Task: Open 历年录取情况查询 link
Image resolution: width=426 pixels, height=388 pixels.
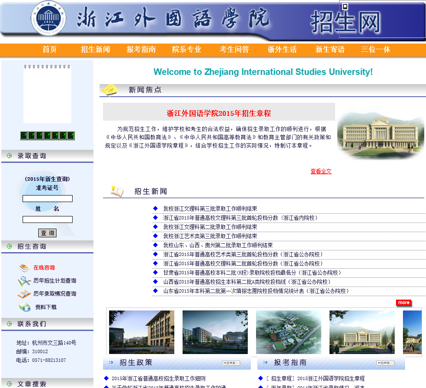Action: (55, 294)
